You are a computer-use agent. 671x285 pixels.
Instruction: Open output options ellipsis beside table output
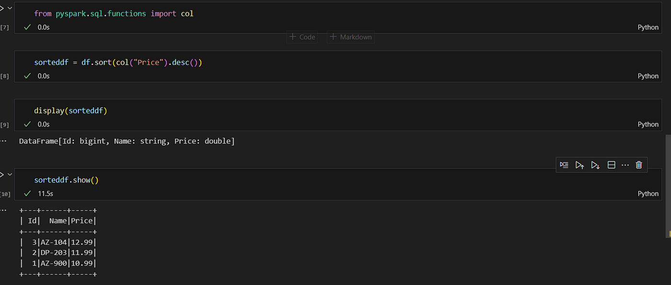tap(4, 210)
